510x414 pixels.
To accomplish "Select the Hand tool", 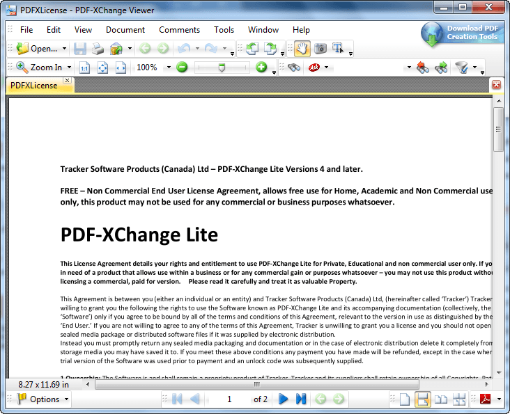I will (x=302, y=49).
